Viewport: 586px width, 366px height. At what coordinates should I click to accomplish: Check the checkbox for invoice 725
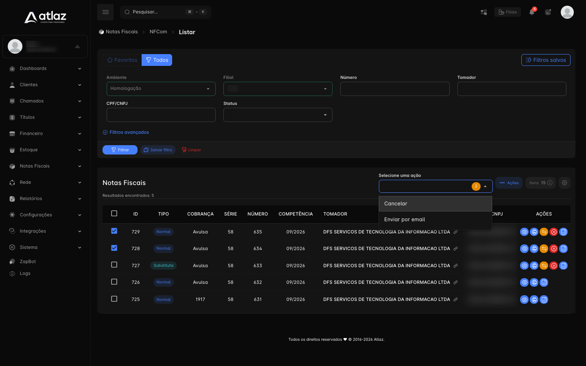point(114,299)
